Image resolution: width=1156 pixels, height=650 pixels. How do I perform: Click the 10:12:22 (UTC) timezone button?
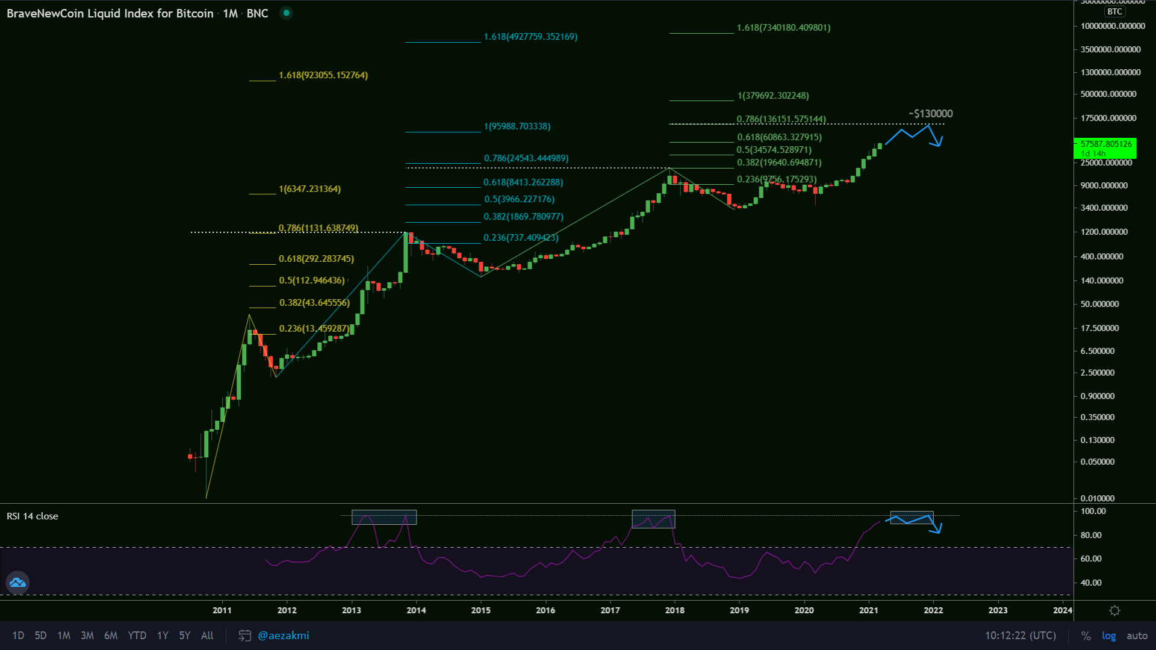point(1020,636)
